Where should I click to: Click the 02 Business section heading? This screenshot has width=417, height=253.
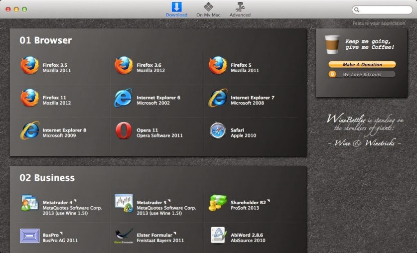(47, 178)
